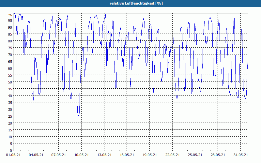Click the 75 value on the y-axis
Screen dimensions: 261x163
tap(10, 48)
